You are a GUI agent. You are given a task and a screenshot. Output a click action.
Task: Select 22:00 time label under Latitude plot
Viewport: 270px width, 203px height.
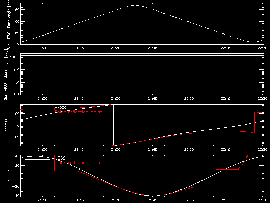click(189, 200)
